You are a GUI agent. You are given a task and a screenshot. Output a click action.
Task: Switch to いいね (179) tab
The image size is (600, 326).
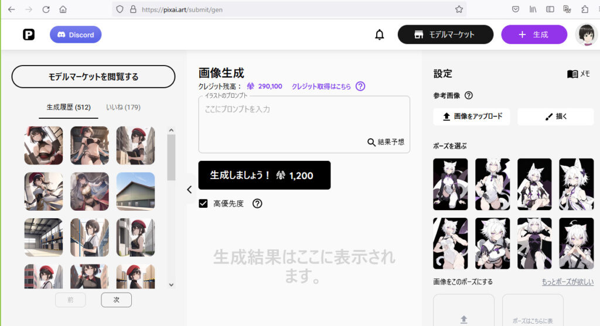coord(123,107)
